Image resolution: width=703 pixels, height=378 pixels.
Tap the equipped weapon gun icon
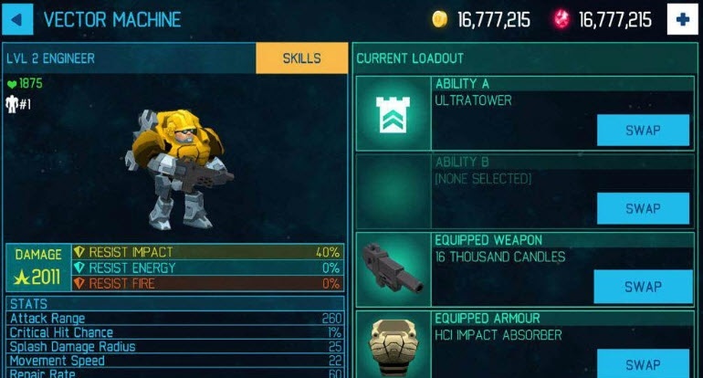(x=393, y=269)
